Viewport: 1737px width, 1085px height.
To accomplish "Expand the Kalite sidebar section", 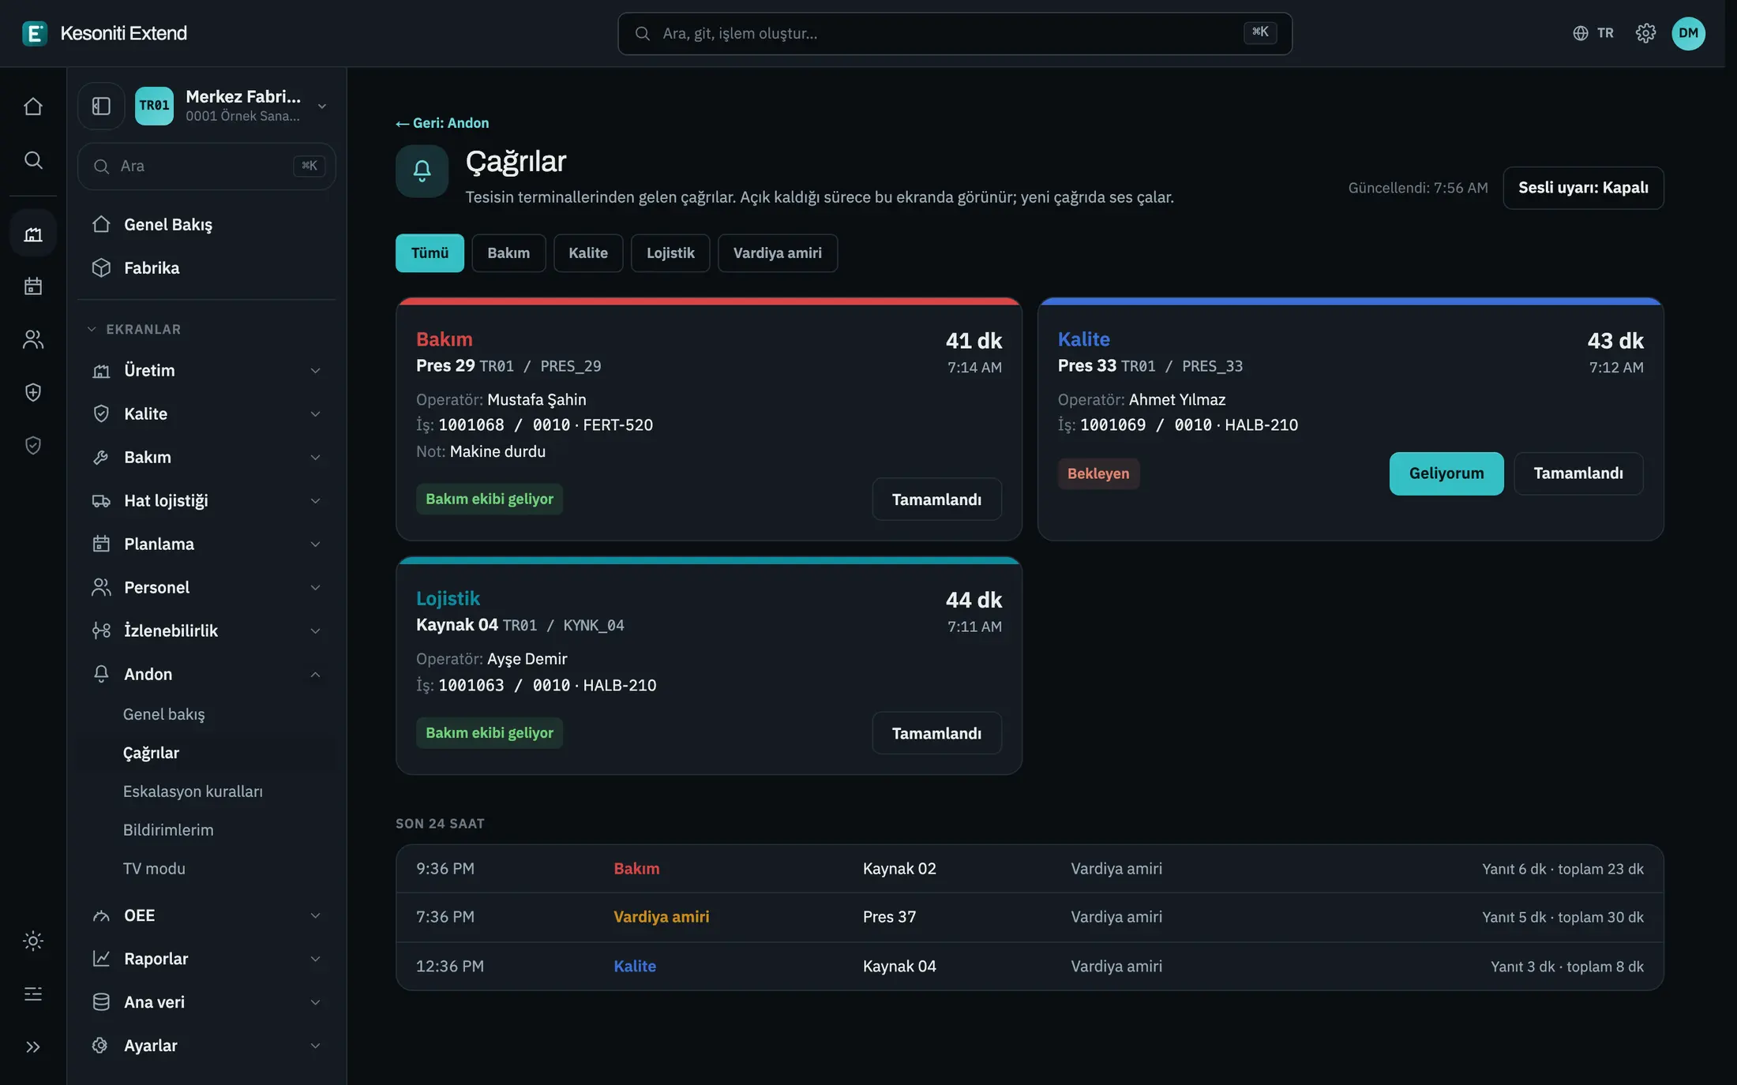I will tap(207, 413).
